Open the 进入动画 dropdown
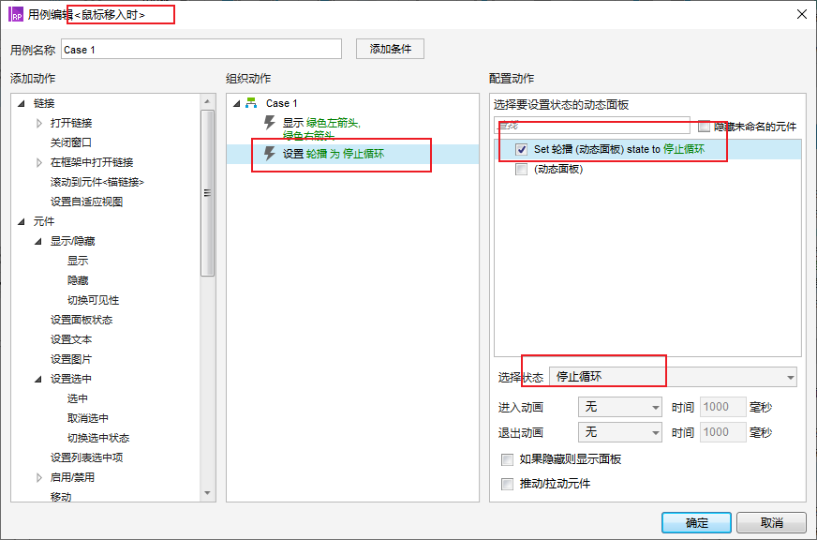817x540 pixels. pyautogui.click(x=620, y=407)
